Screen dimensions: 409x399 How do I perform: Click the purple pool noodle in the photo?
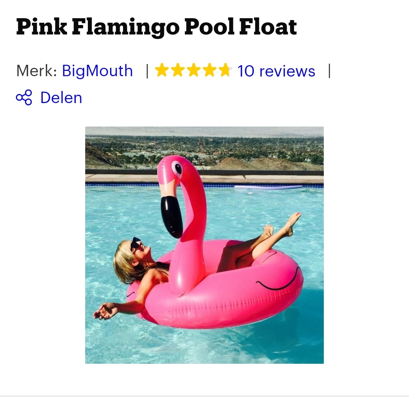coord(268,187)
